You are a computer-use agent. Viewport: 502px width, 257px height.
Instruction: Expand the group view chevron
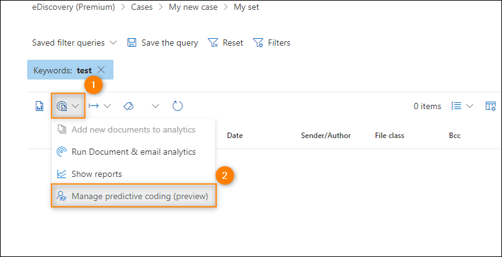470,106
